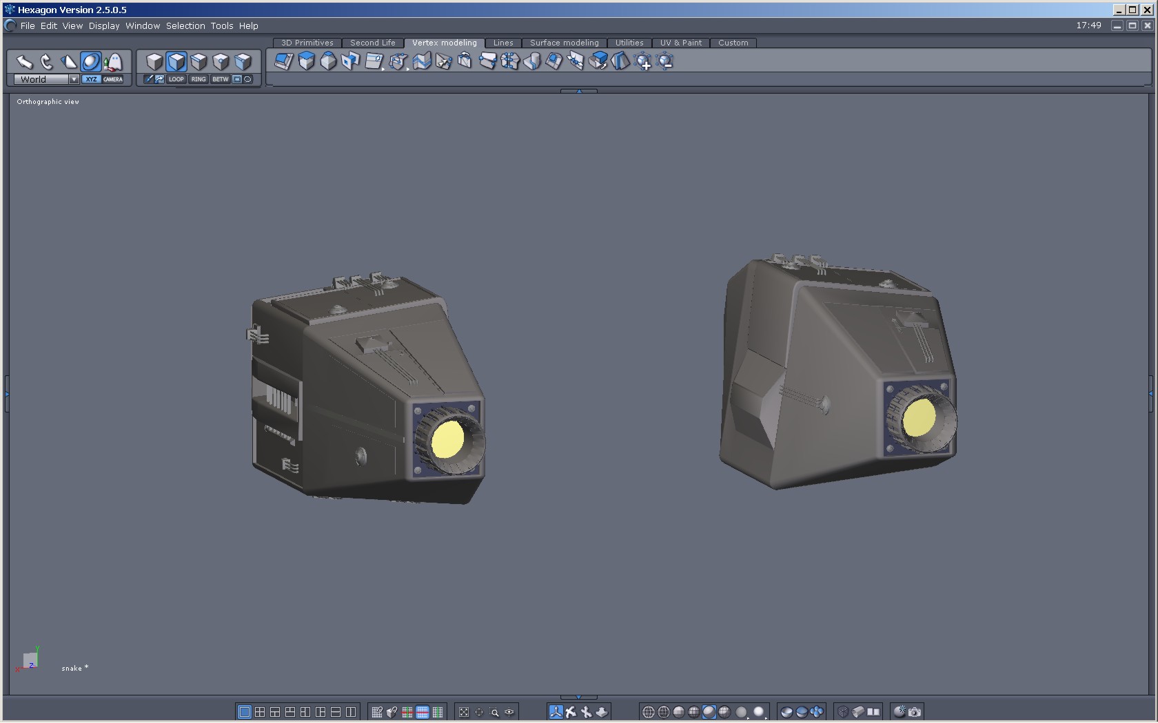
Task: Switch to the UV & Paint tab
Action: click(681, 43)
